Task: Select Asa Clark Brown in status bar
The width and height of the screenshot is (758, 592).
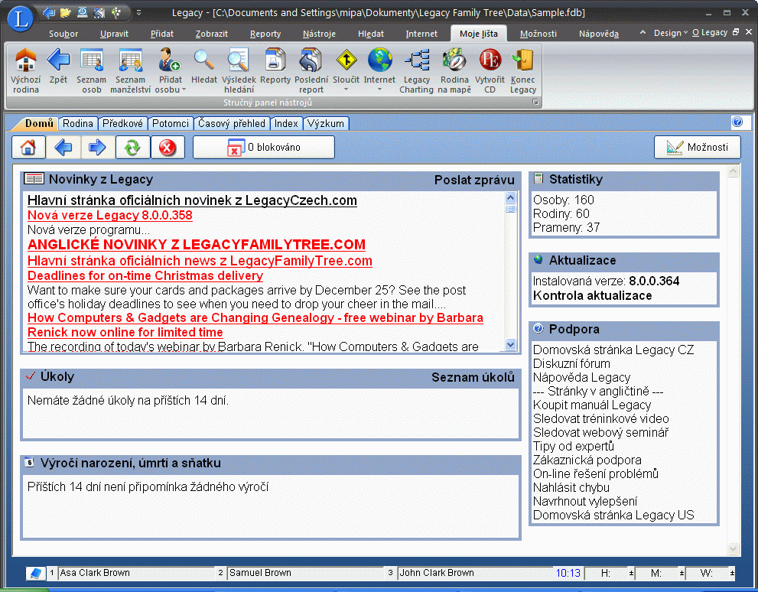Action: coord(136,573)
